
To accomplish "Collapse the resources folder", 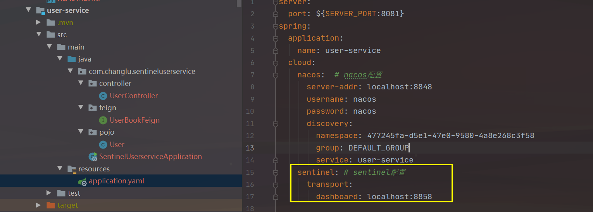I will [60, 169].
